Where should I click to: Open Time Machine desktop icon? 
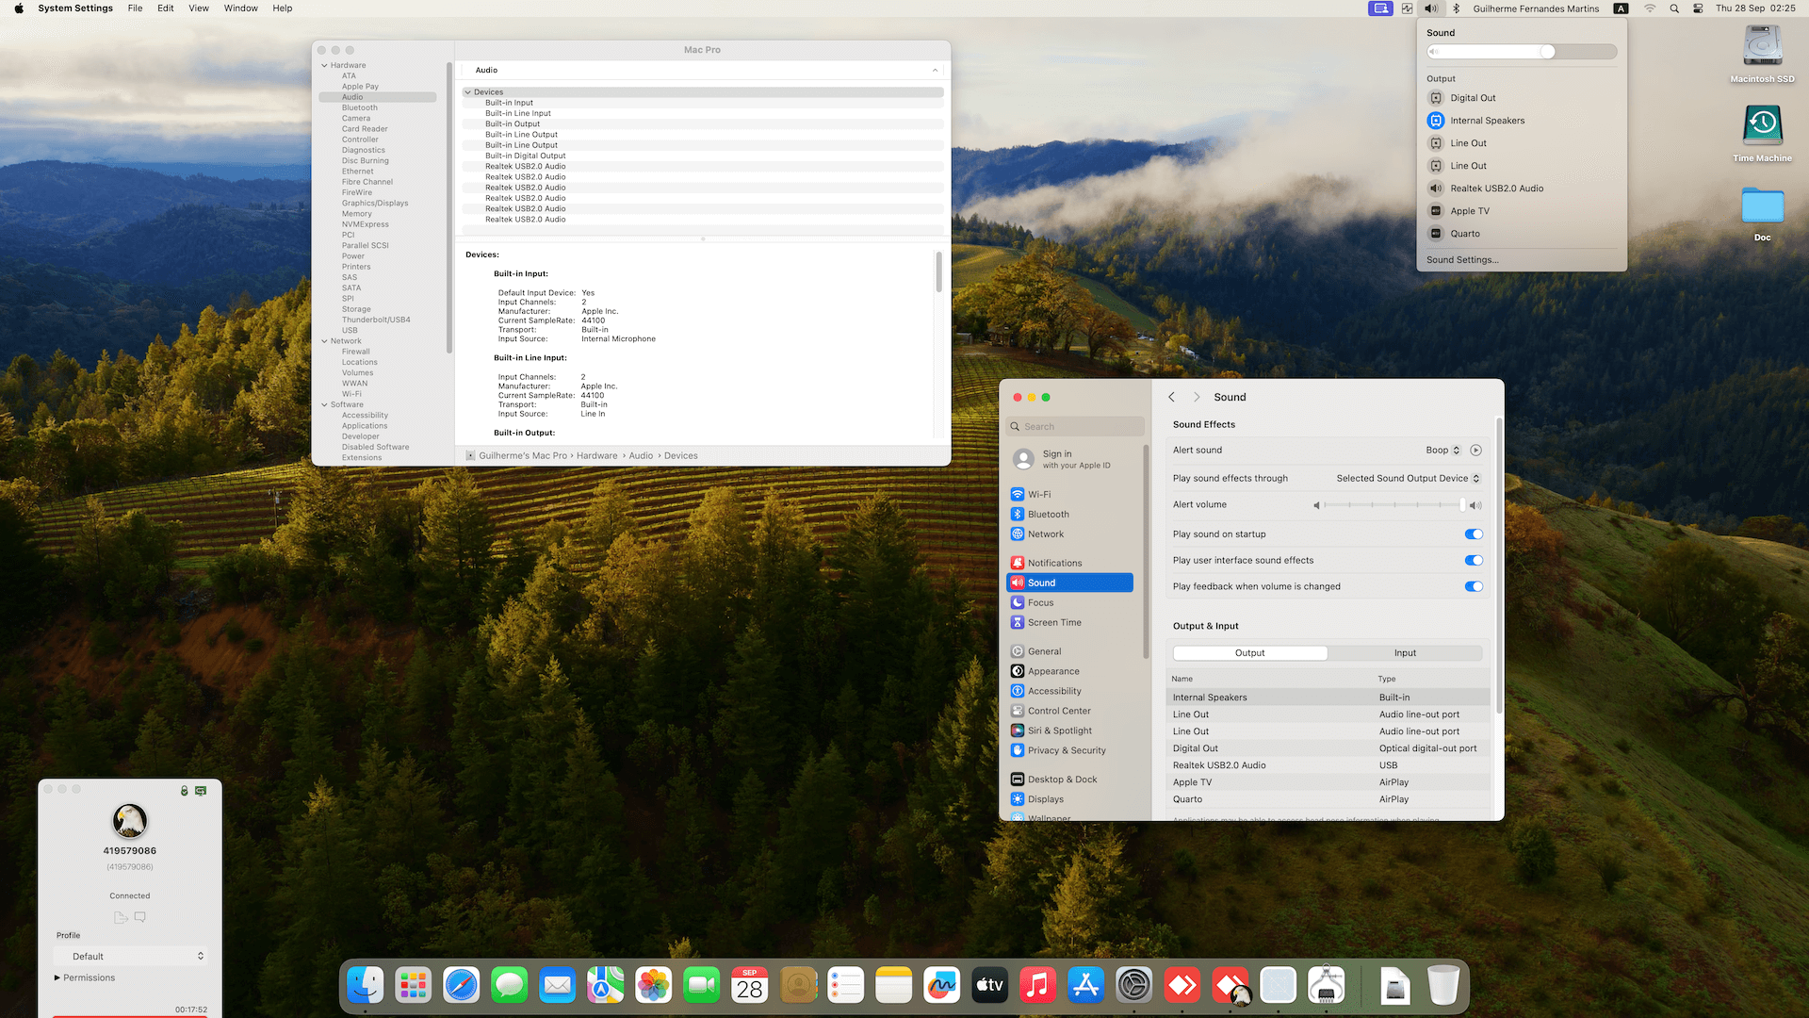click(x=1762, y=125)
